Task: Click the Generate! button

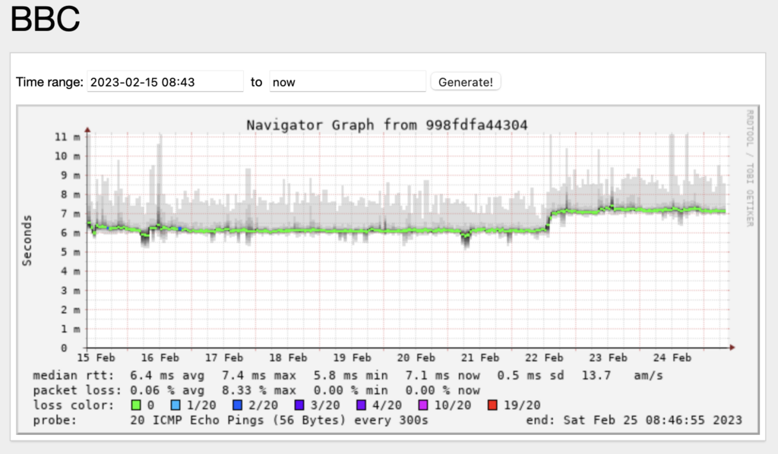Action: pos(466,82)
